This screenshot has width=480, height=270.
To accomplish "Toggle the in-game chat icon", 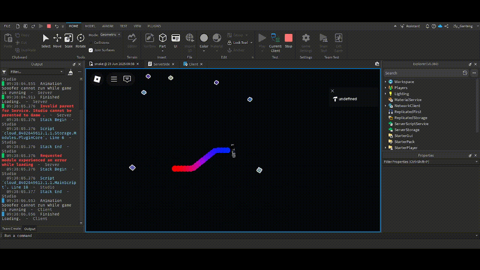I will [x=127, y=79].
